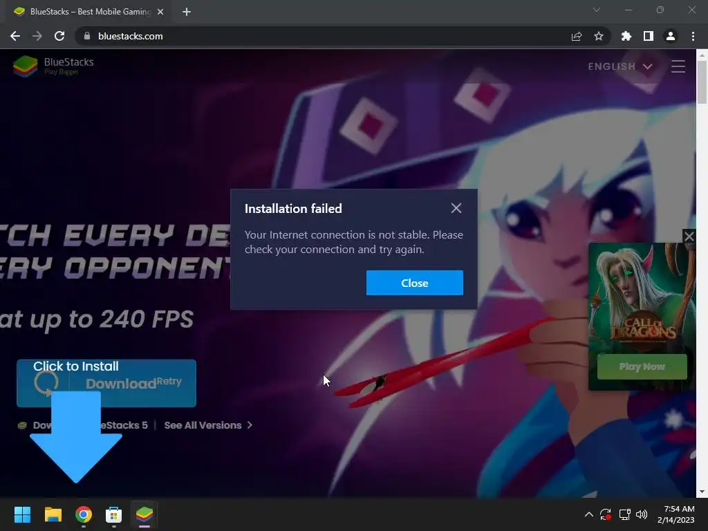Click the Download BlueStacks button
Screen dimensions: 708x531
click(x=106, y=383)
